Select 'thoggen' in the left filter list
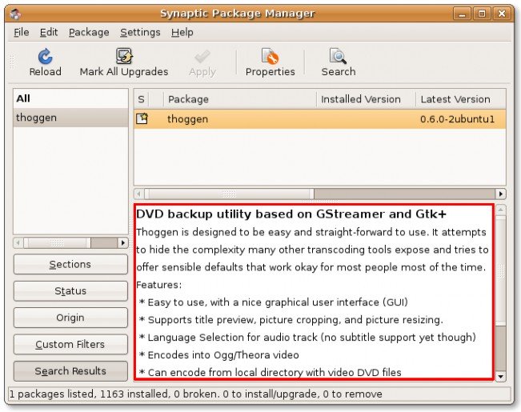Screen dimensions: 521x412 70,118
